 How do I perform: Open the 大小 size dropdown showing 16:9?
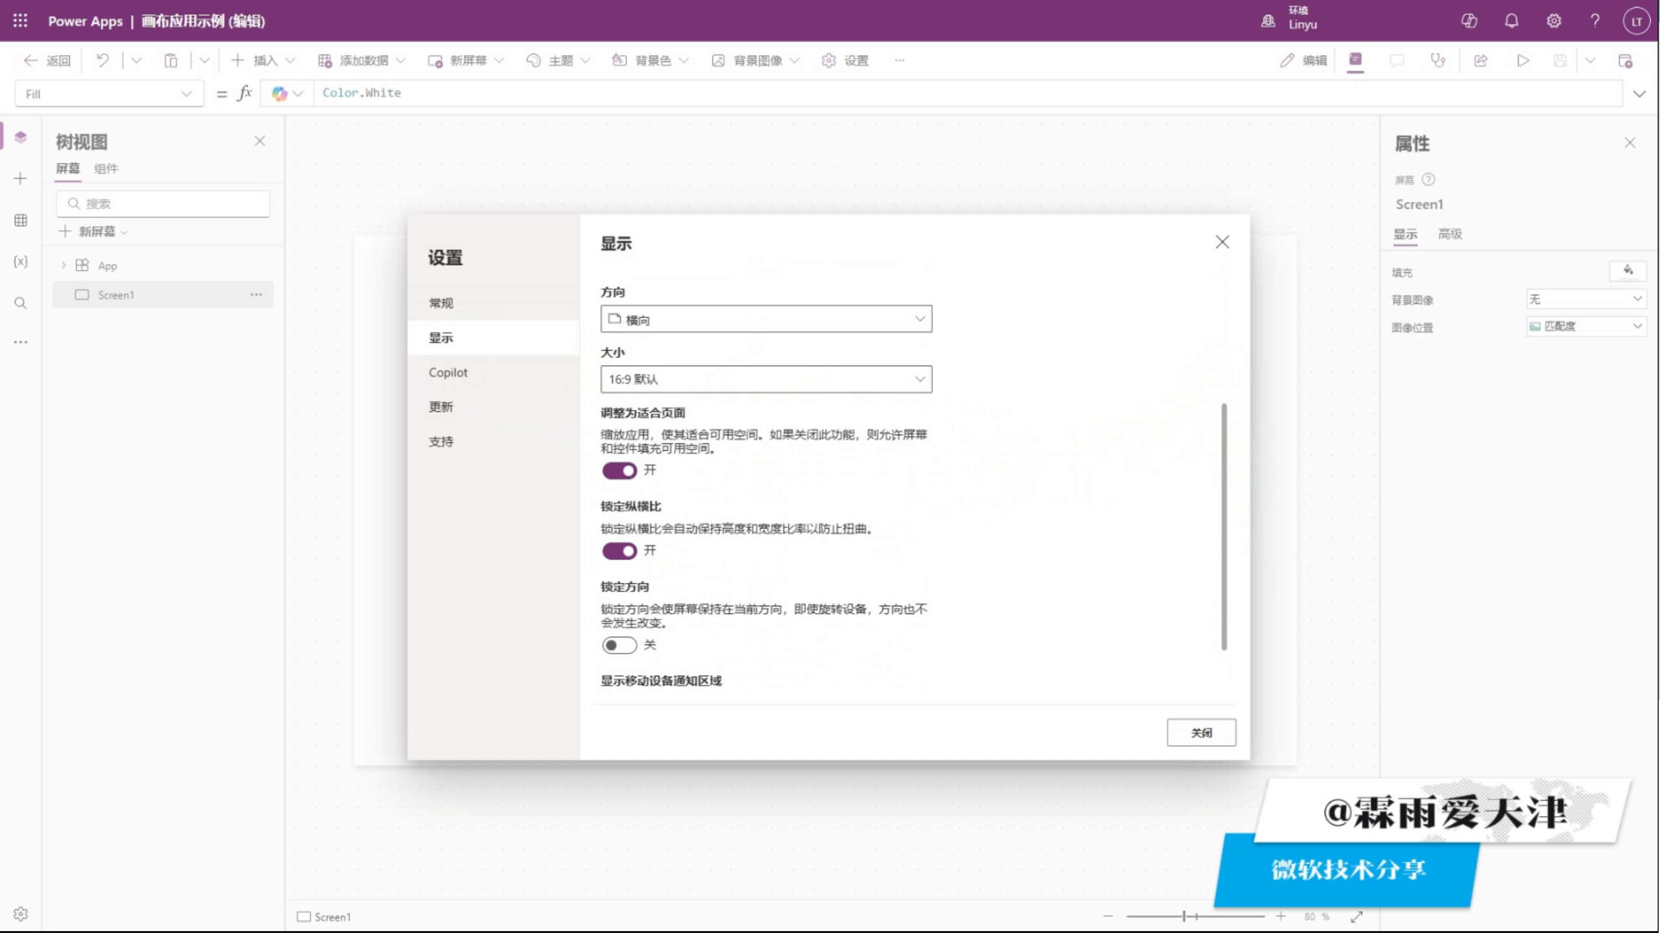tap(766, 379)
